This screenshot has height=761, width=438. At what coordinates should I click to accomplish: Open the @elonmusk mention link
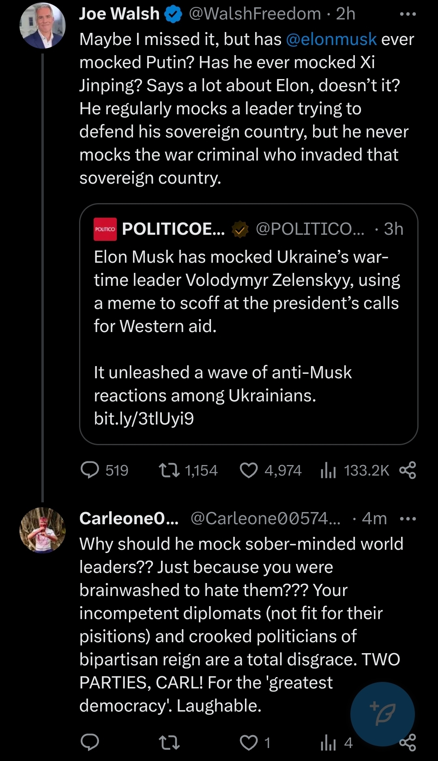point(331,39)
